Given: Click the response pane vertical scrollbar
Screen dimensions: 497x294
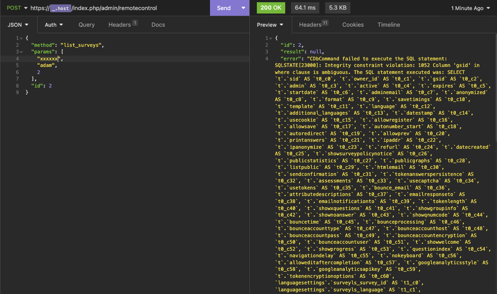Looking at the screenshot, I should click(x=495, y=87).
